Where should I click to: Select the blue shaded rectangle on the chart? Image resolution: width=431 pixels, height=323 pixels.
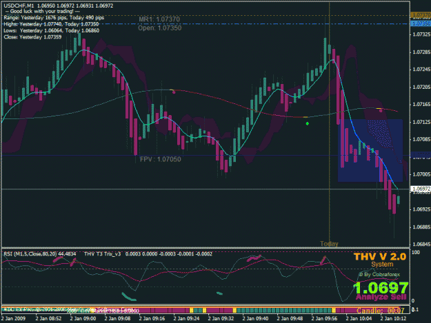[370, 150]
